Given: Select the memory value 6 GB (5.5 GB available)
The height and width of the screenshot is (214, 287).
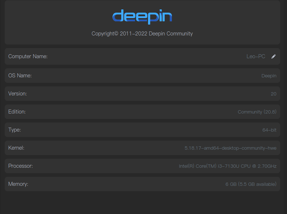Looking at the screenshot, I should click(x=251, y=184).
